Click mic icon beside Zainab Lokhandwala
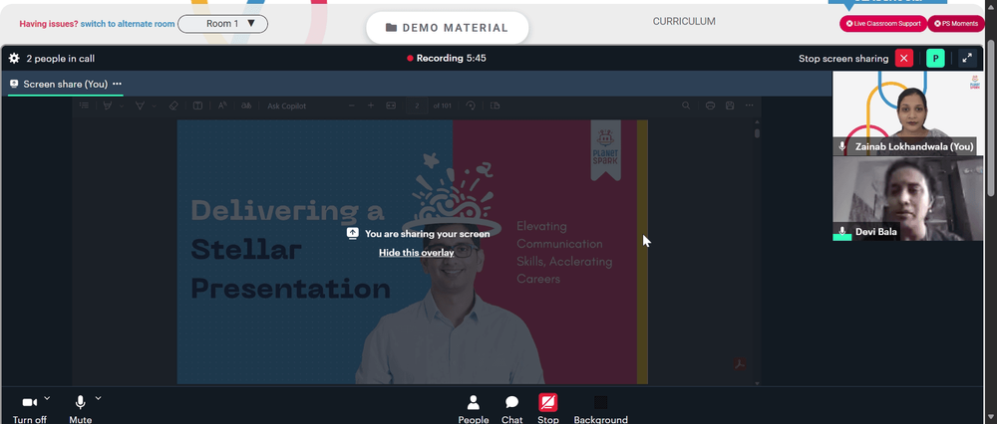This screenshot has height=424, width=997. (x=842, y=146)
